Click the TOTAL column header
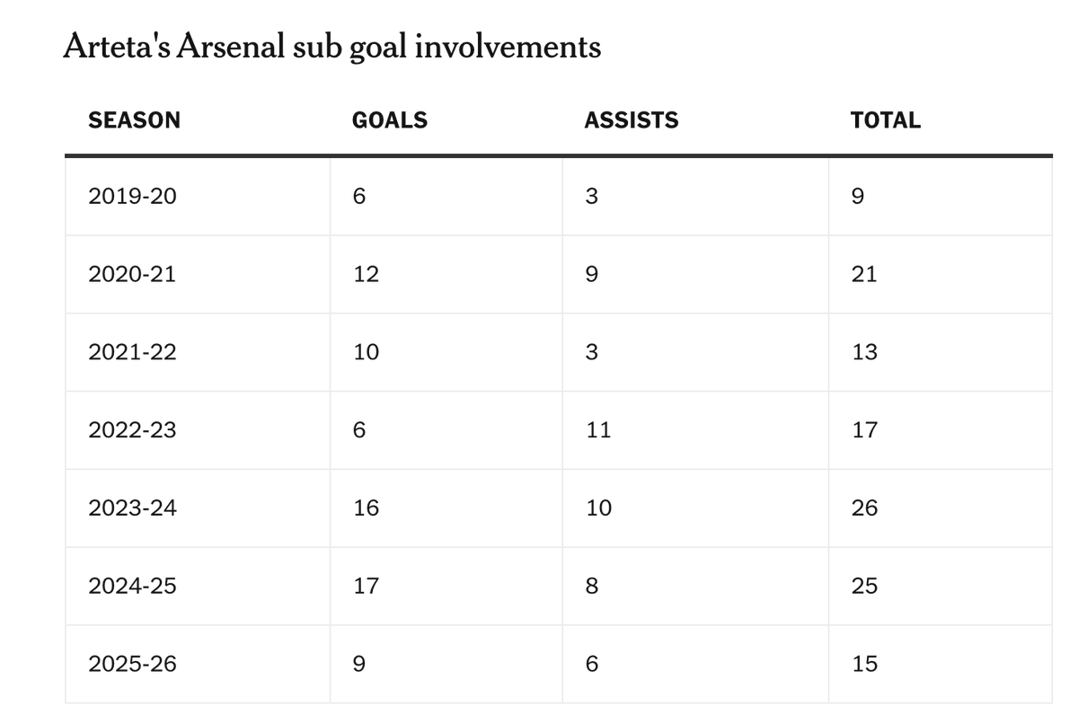This screenshot has height=706, width=1078. coord(886,120)
